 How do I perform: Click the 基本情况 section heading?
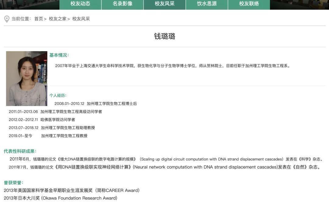tap(59, 55)
